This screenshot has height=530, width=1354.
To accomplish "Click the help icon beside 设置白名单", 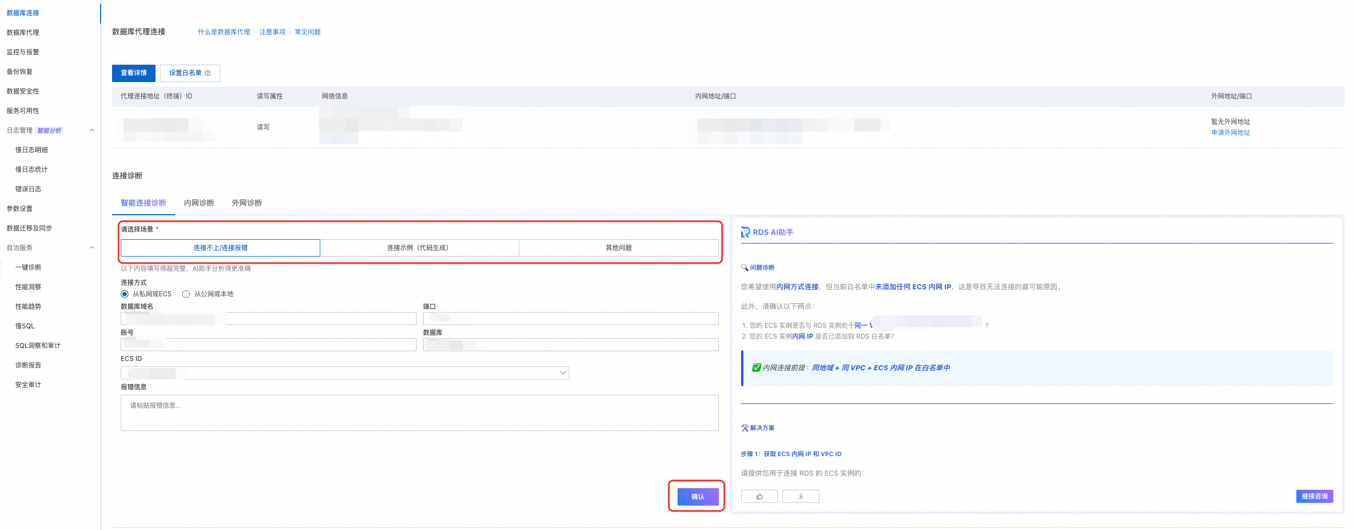I will 208,73.
